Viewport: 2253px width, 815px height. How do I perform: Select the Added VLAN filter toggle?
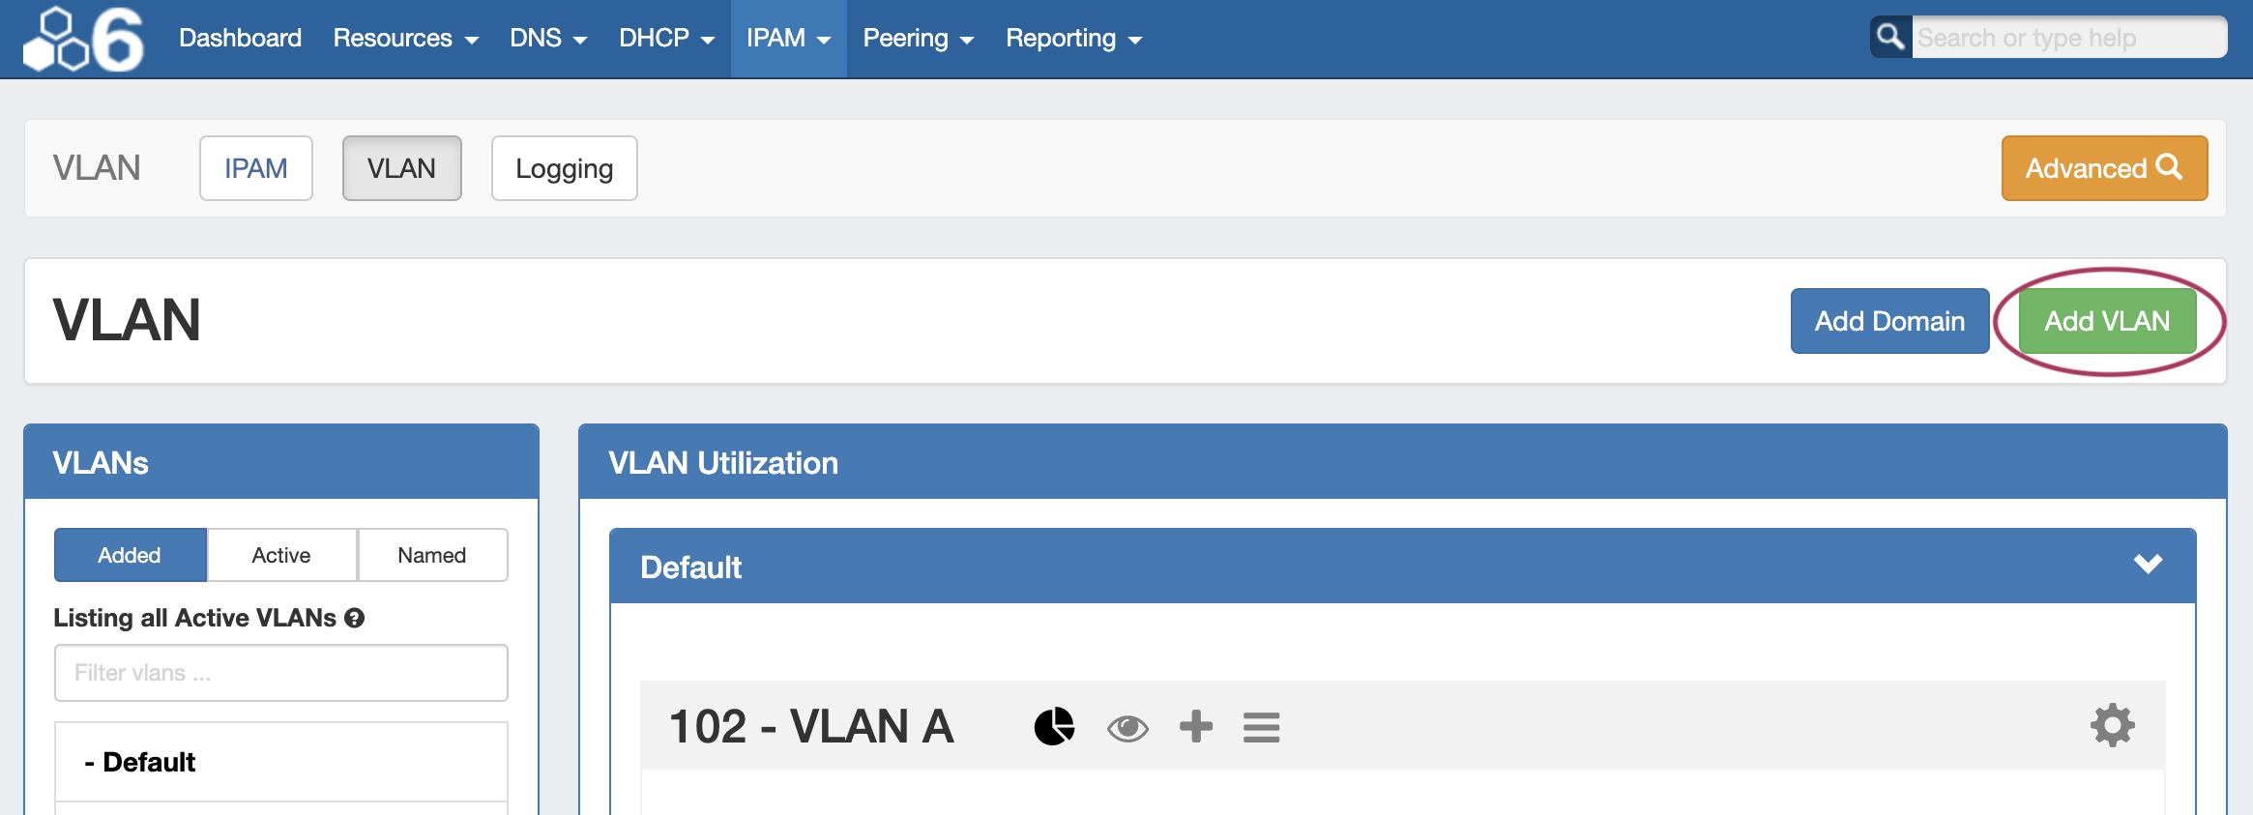130,555
